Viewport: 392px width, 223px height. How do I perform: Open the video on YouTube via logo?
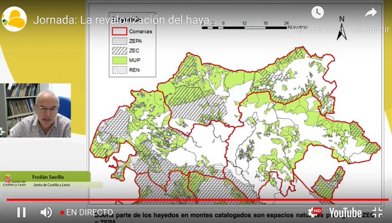coord(345,213)
